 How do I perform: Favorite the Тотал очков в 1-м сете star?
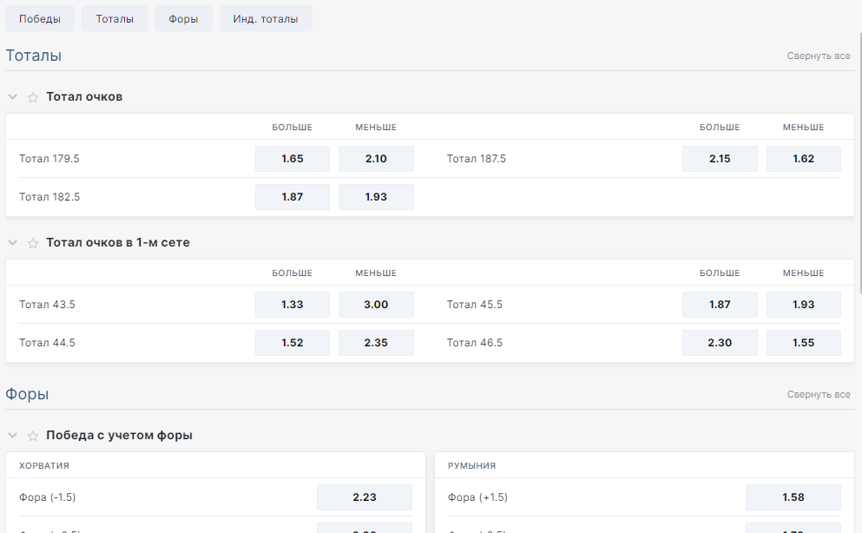(x=33, y=243)
